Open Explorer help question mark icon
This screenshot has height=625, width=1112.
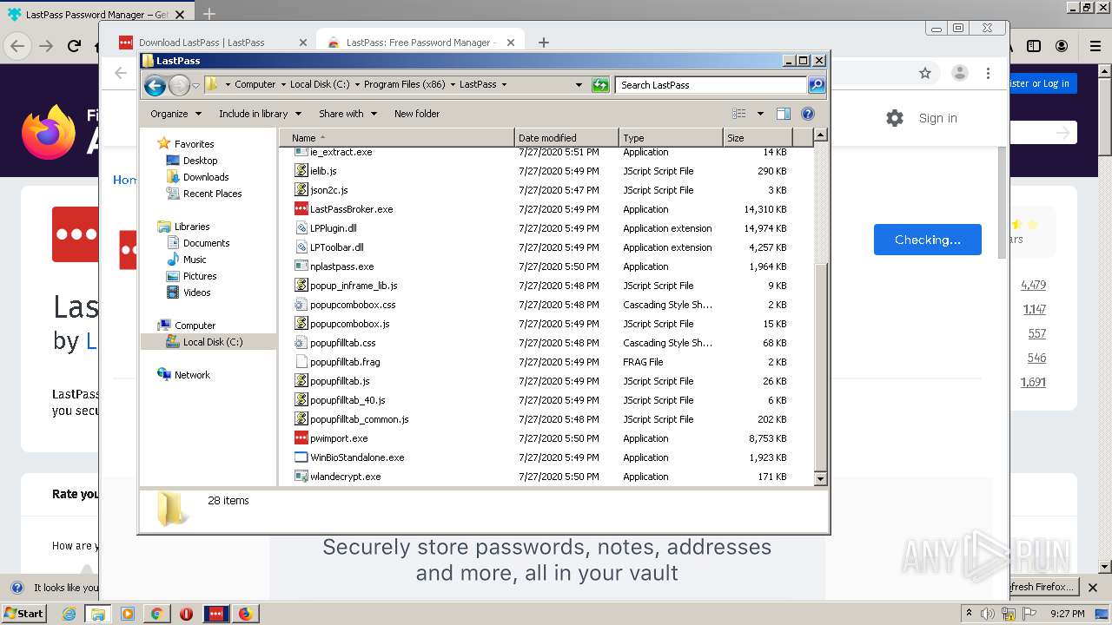(x=807, y=114)
